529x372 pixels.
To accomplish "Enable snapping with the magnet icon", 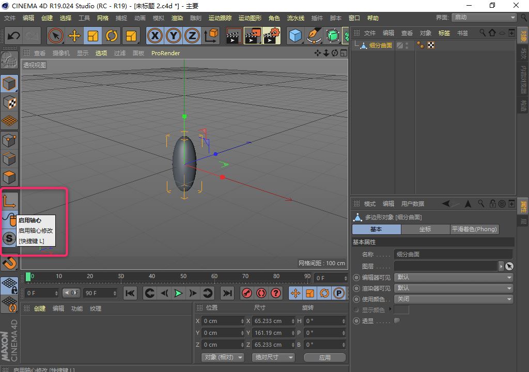I will pyautogui.click(x=9, y=262).
